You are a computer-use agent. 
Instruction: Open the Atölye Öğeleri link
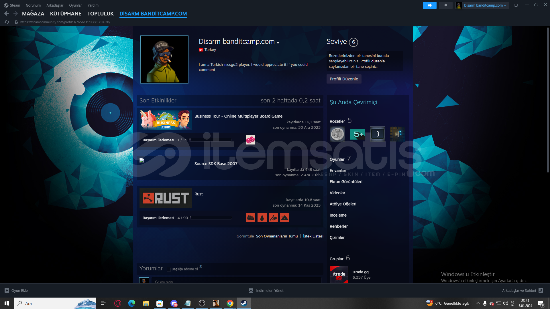[x=343, y=204]
